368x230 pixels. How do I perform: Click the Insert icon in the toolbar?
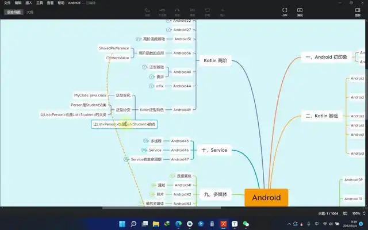(x=223, y=10)
